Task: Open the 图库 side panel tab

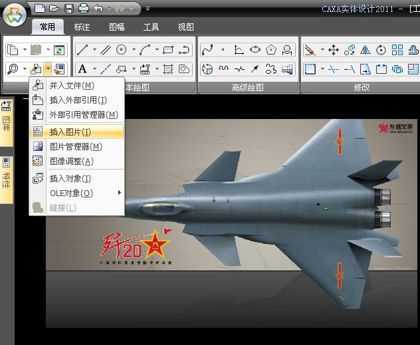Action: (7, 122)
